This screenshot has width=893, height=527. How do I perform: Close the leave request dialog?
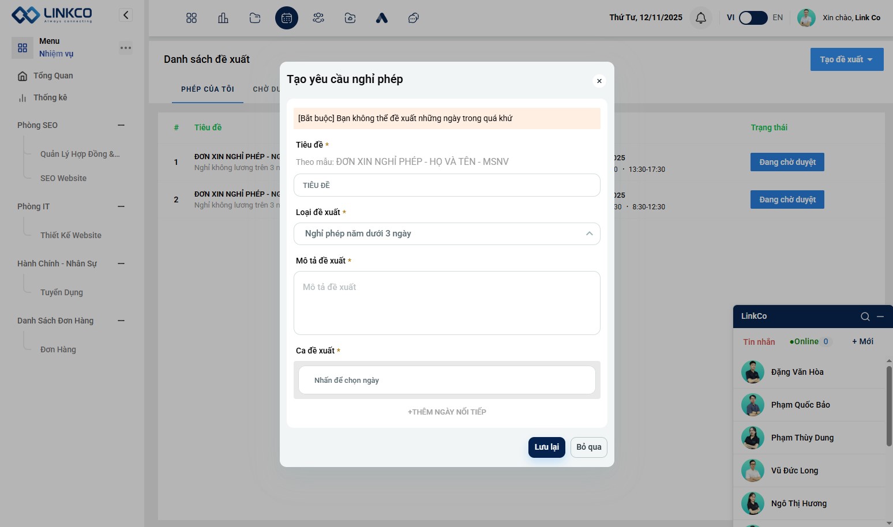click(599, 81)
